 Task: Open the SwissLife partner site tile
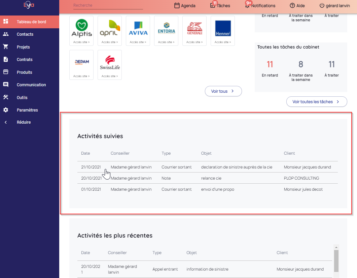coord(110,65)
